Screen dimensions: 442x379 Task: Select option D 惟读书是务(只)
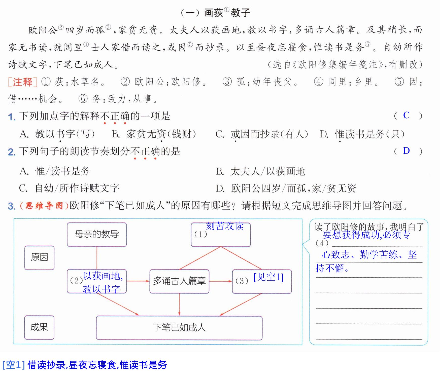coord(362,134)
